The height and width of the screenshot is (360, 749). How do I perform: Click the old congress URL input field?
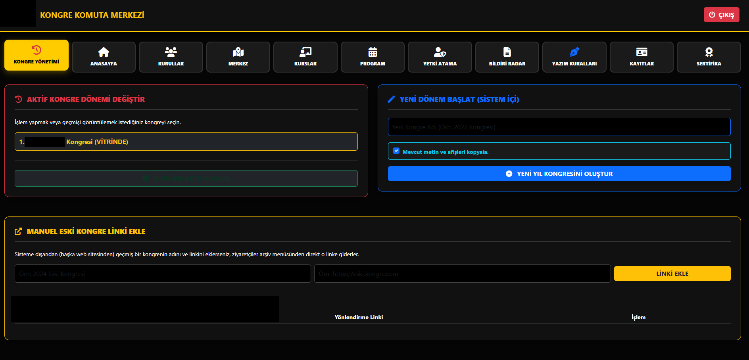pos(462,274)
